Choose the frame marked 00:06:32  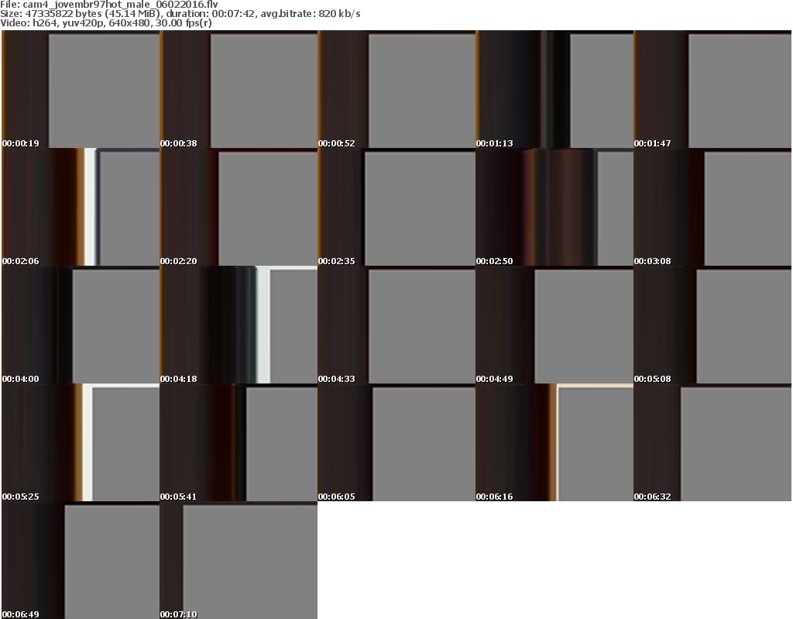(x=712, y=442)
